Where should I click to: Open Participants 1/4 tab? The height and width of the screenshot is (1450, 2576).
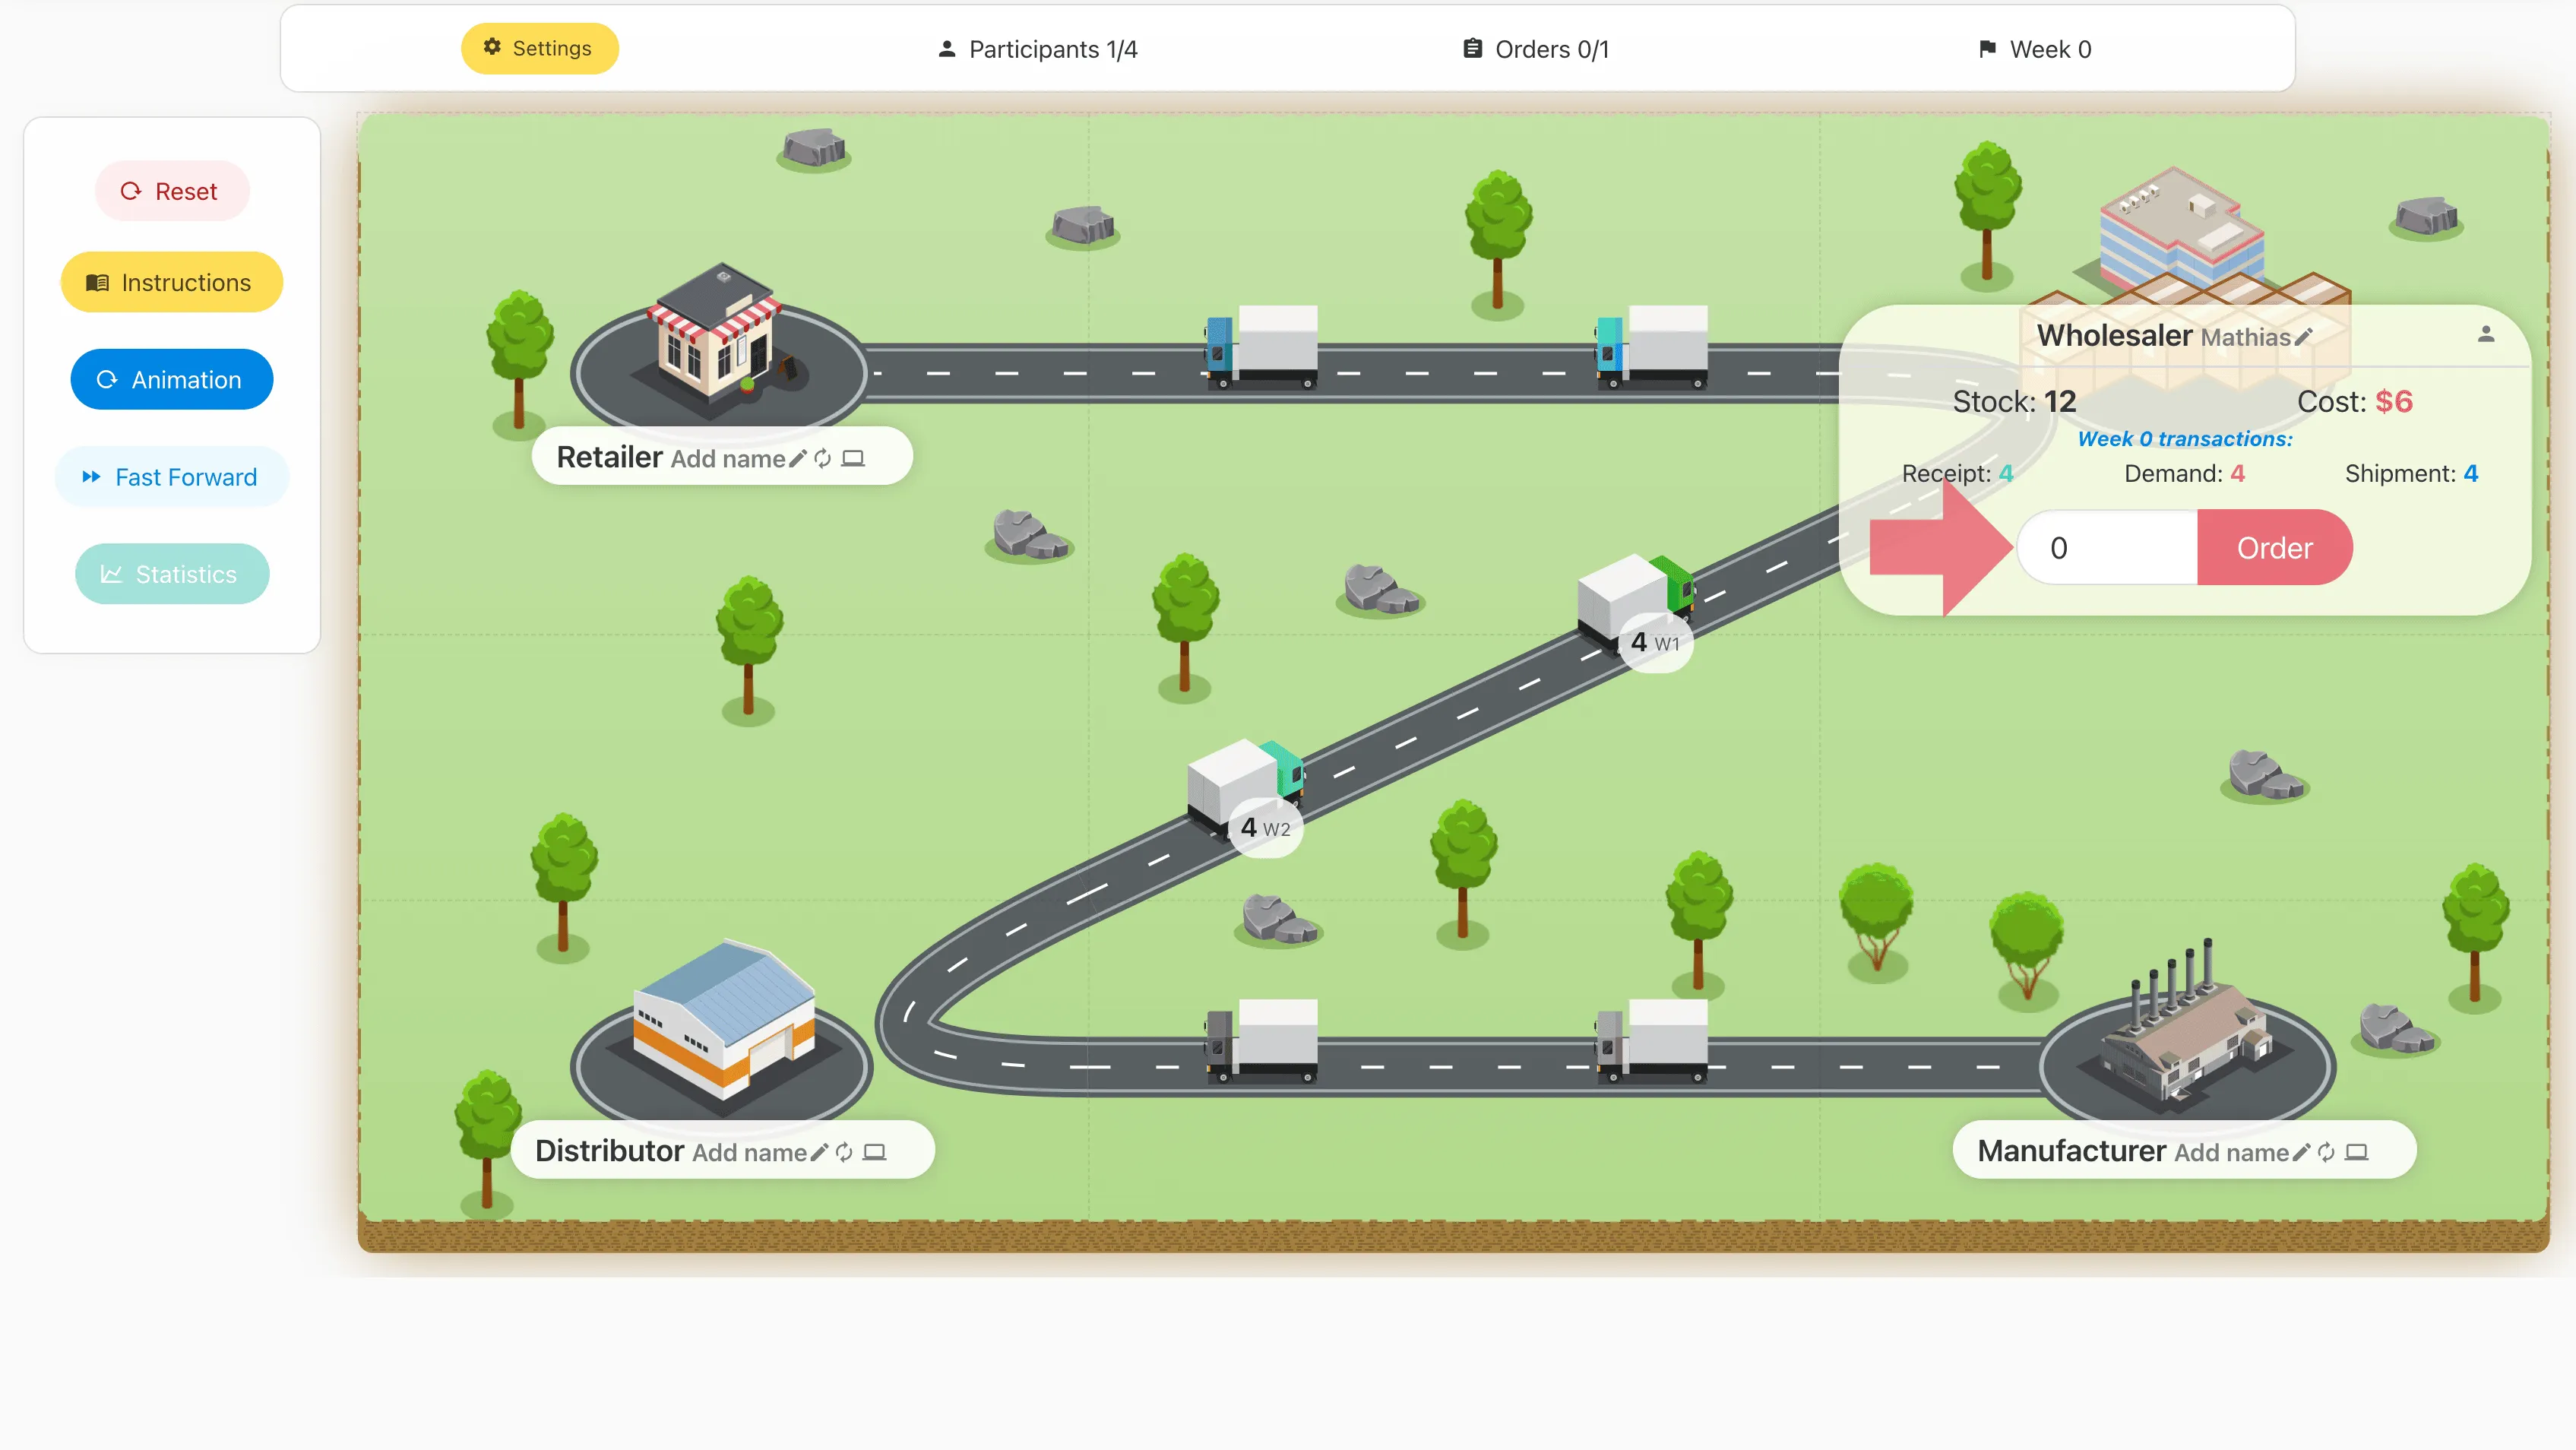(1038, 49)
